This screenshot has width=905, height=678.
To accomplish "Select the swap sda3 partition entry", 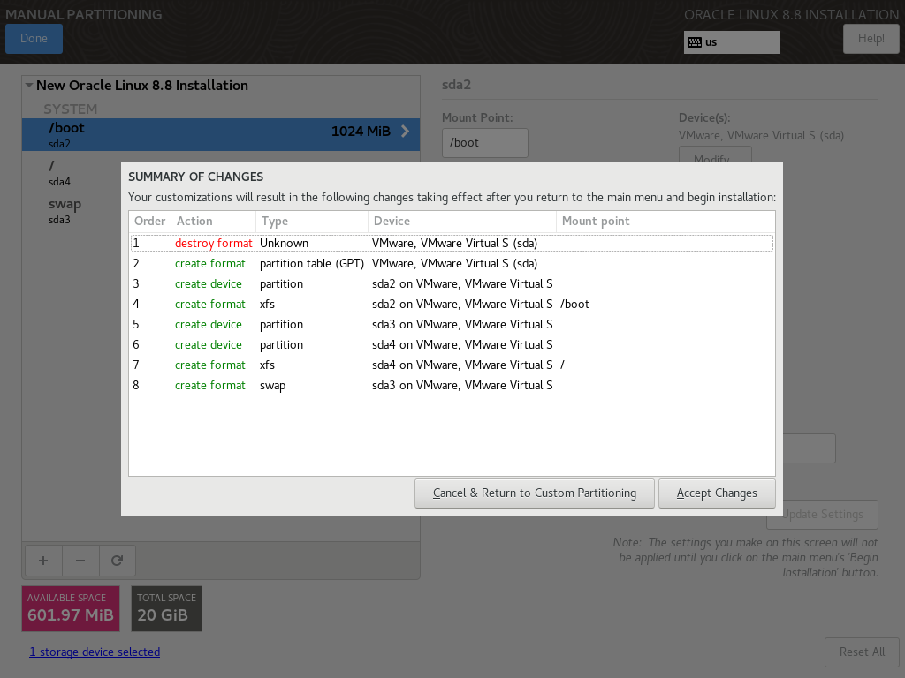I will [x=72, y=211].
